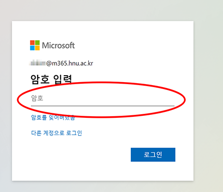Image resolution: width=223 pixels, height=192 pixels.
Task: Select 다른 계정으로 로그인 link
Action: 56,133
